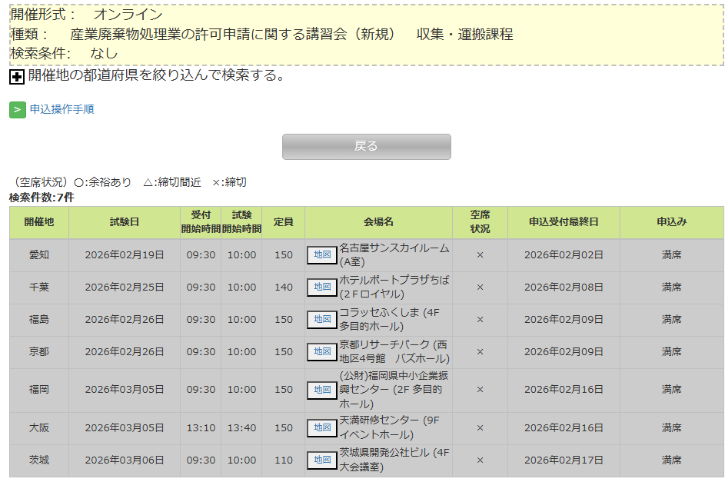Show the 地図 for 天満研修センター
Image resolution: width=725 pixels, height=482 pixels.
(x=322, y=428)
